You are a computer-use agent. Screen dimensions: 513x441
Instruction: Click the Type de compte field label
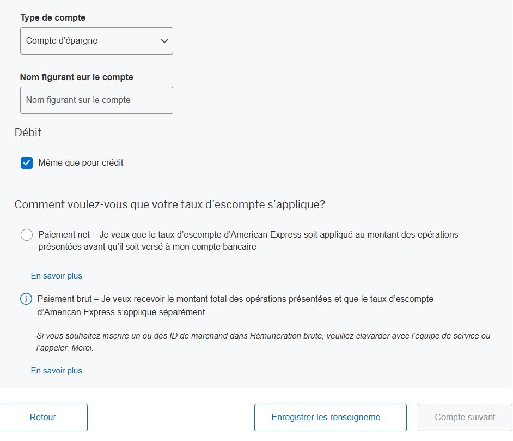53,18
